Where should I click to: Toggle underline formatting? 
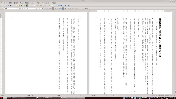[x=50, y=9]
